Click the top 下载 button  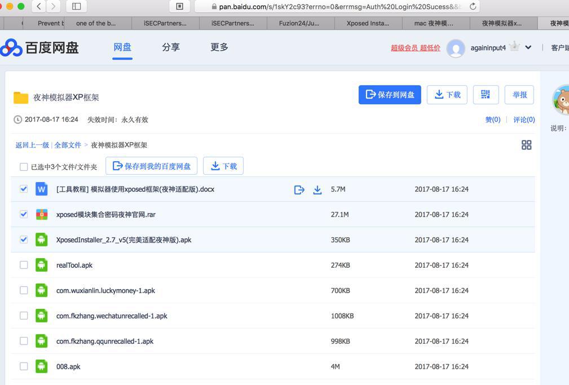click(x=447, y=95)
